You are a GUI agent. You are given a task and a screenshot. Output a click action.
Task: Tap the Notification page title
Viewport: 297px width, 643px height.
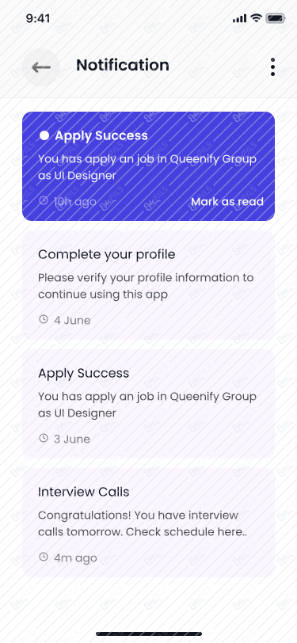tap(123, 65)
